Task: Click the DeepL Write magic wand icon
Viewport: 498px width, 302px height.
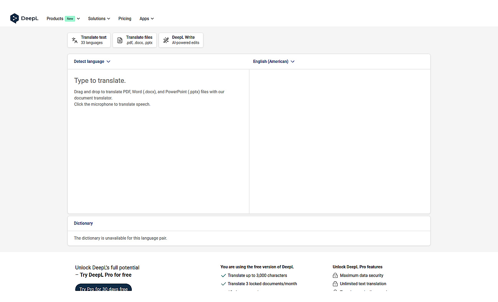Action: 166,40
